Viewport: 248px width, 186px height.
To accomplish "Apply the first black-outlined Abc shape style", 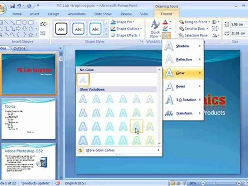I will click(61, 29).
